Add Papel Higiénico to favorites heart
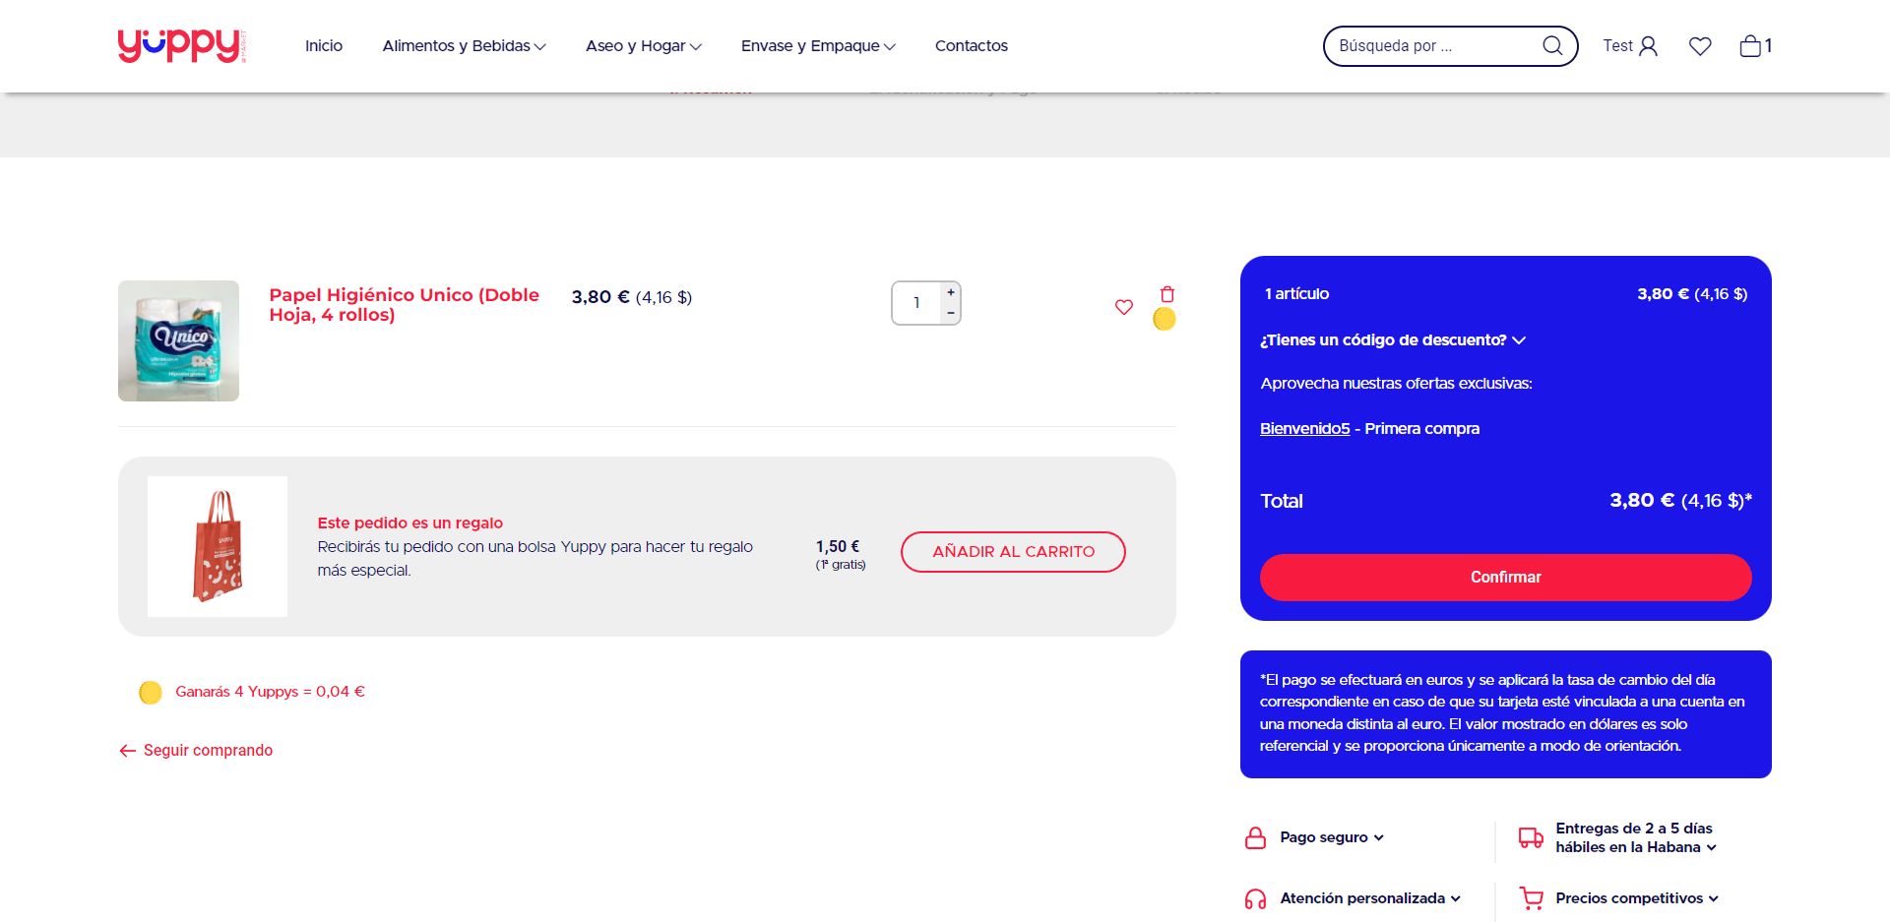Viewport: 1890px width, 922px height. tap(1124, 307)
